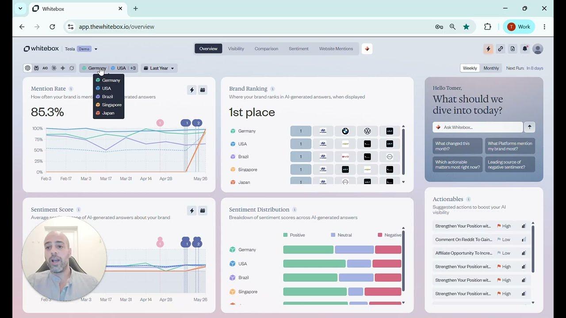Open browser extensions puzzle icon
Image resolution: width=566 pixels, height=318 pixels.
pyautogui.click(x=488, y=26)
